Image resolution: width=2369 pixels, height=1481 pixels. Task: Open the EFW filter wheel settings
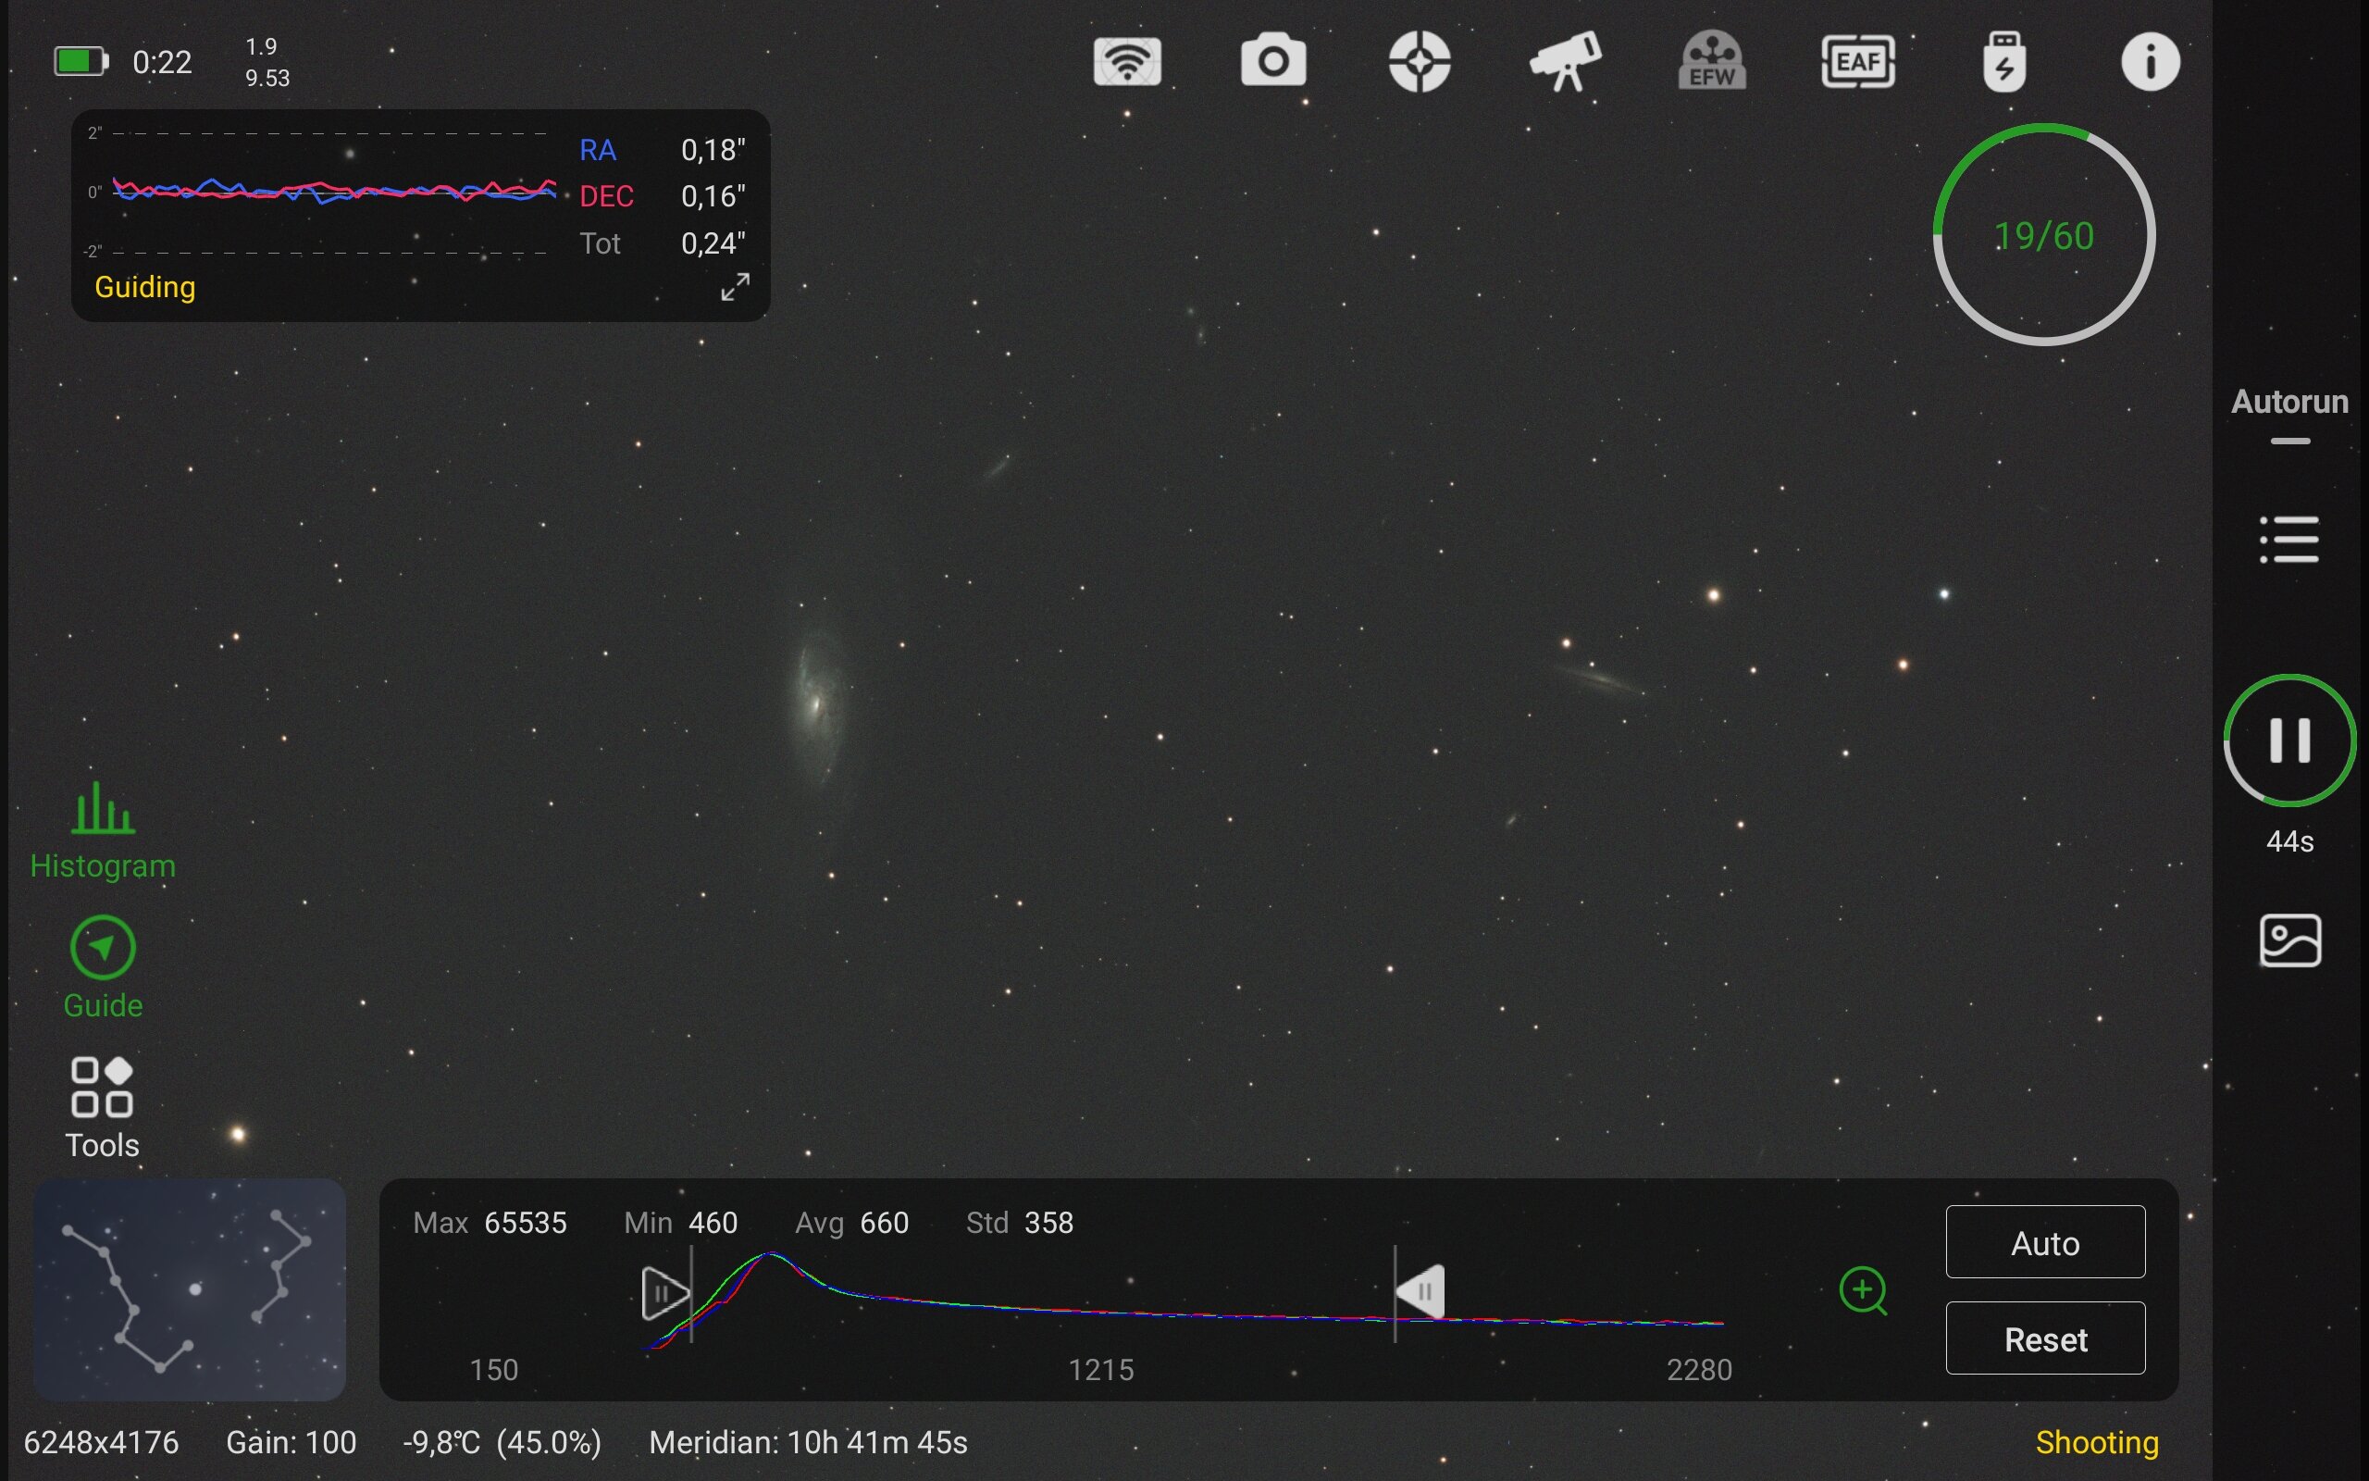(1711, 63)
